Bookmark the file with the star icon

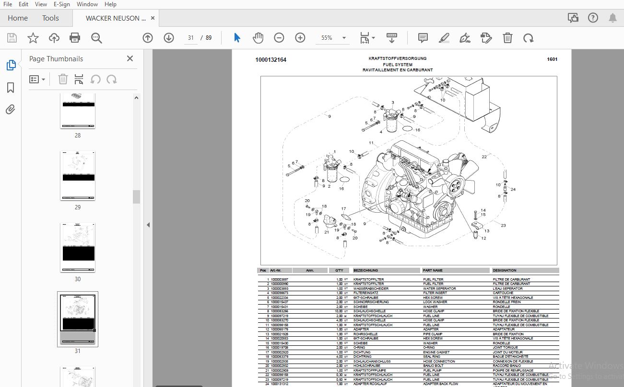click(33, 38)
